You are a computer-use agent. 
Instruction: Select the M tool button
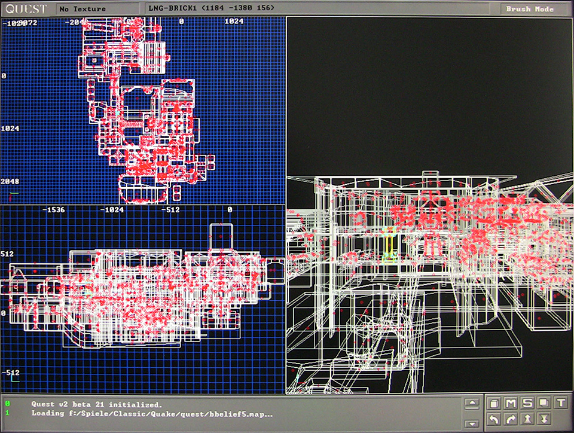click(511, 403)
